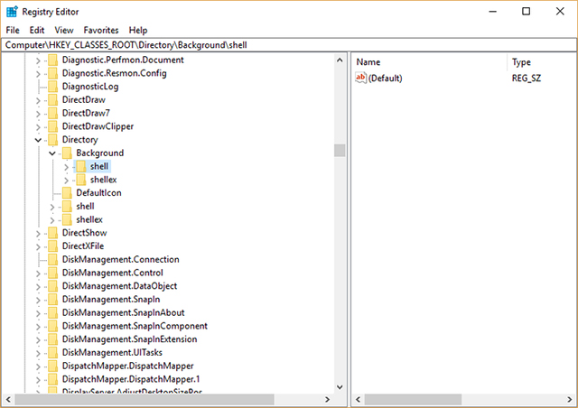
Task: Click the string value icon beside (Default)
Action: [x=360, y=78]
